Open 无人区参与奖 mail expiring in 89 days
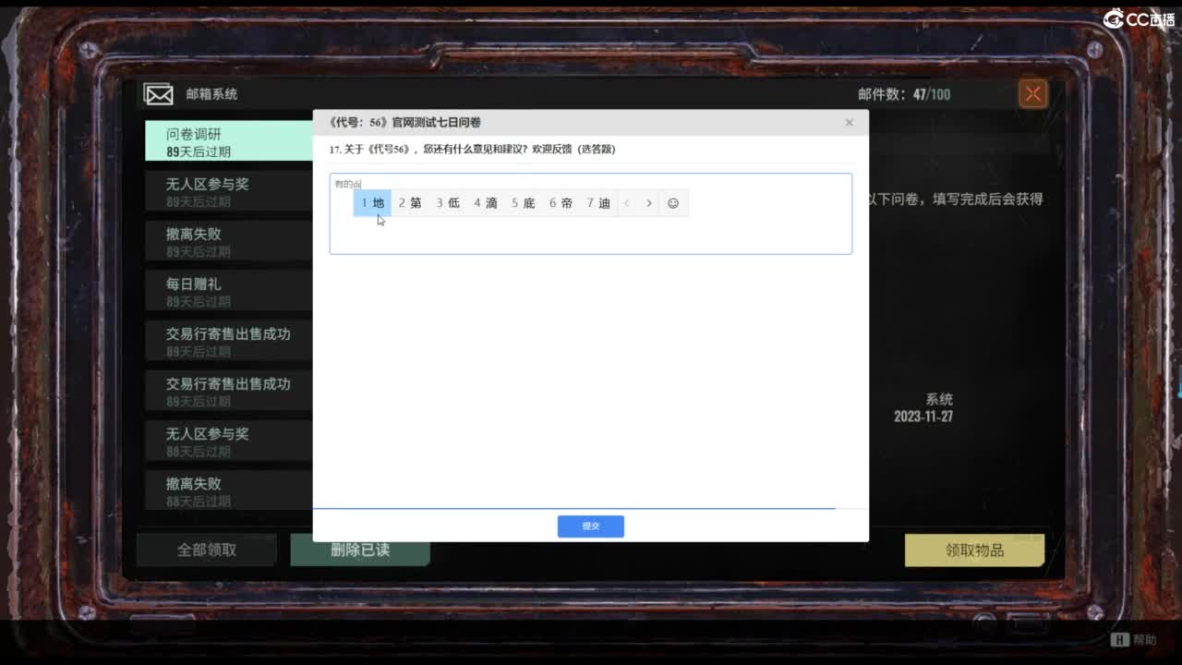This screenshot has height=665, width=1182. (229, 191)
